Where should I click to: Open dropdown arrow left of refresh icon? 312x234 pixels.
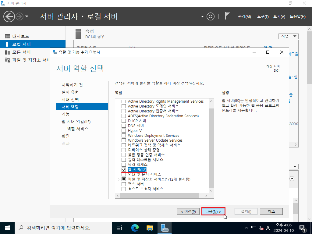coord(202,17)
